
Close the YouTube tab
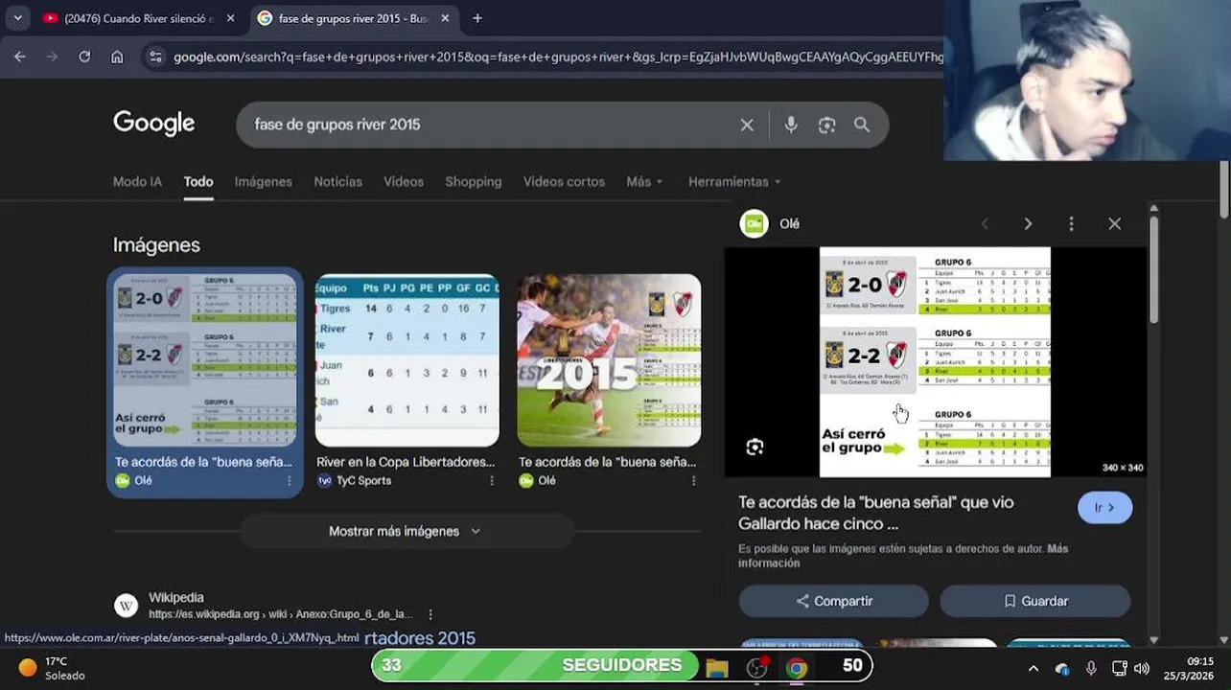230,18
